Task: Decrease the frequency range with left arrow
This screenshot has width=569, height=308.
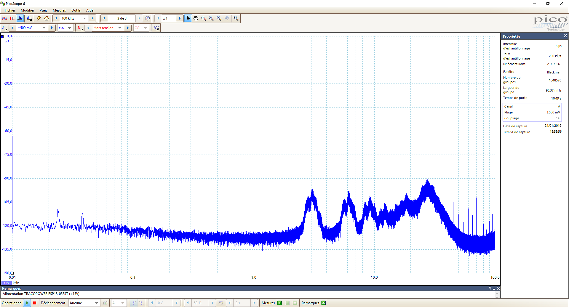Action: pyautogui.click(x=56, y=18)
